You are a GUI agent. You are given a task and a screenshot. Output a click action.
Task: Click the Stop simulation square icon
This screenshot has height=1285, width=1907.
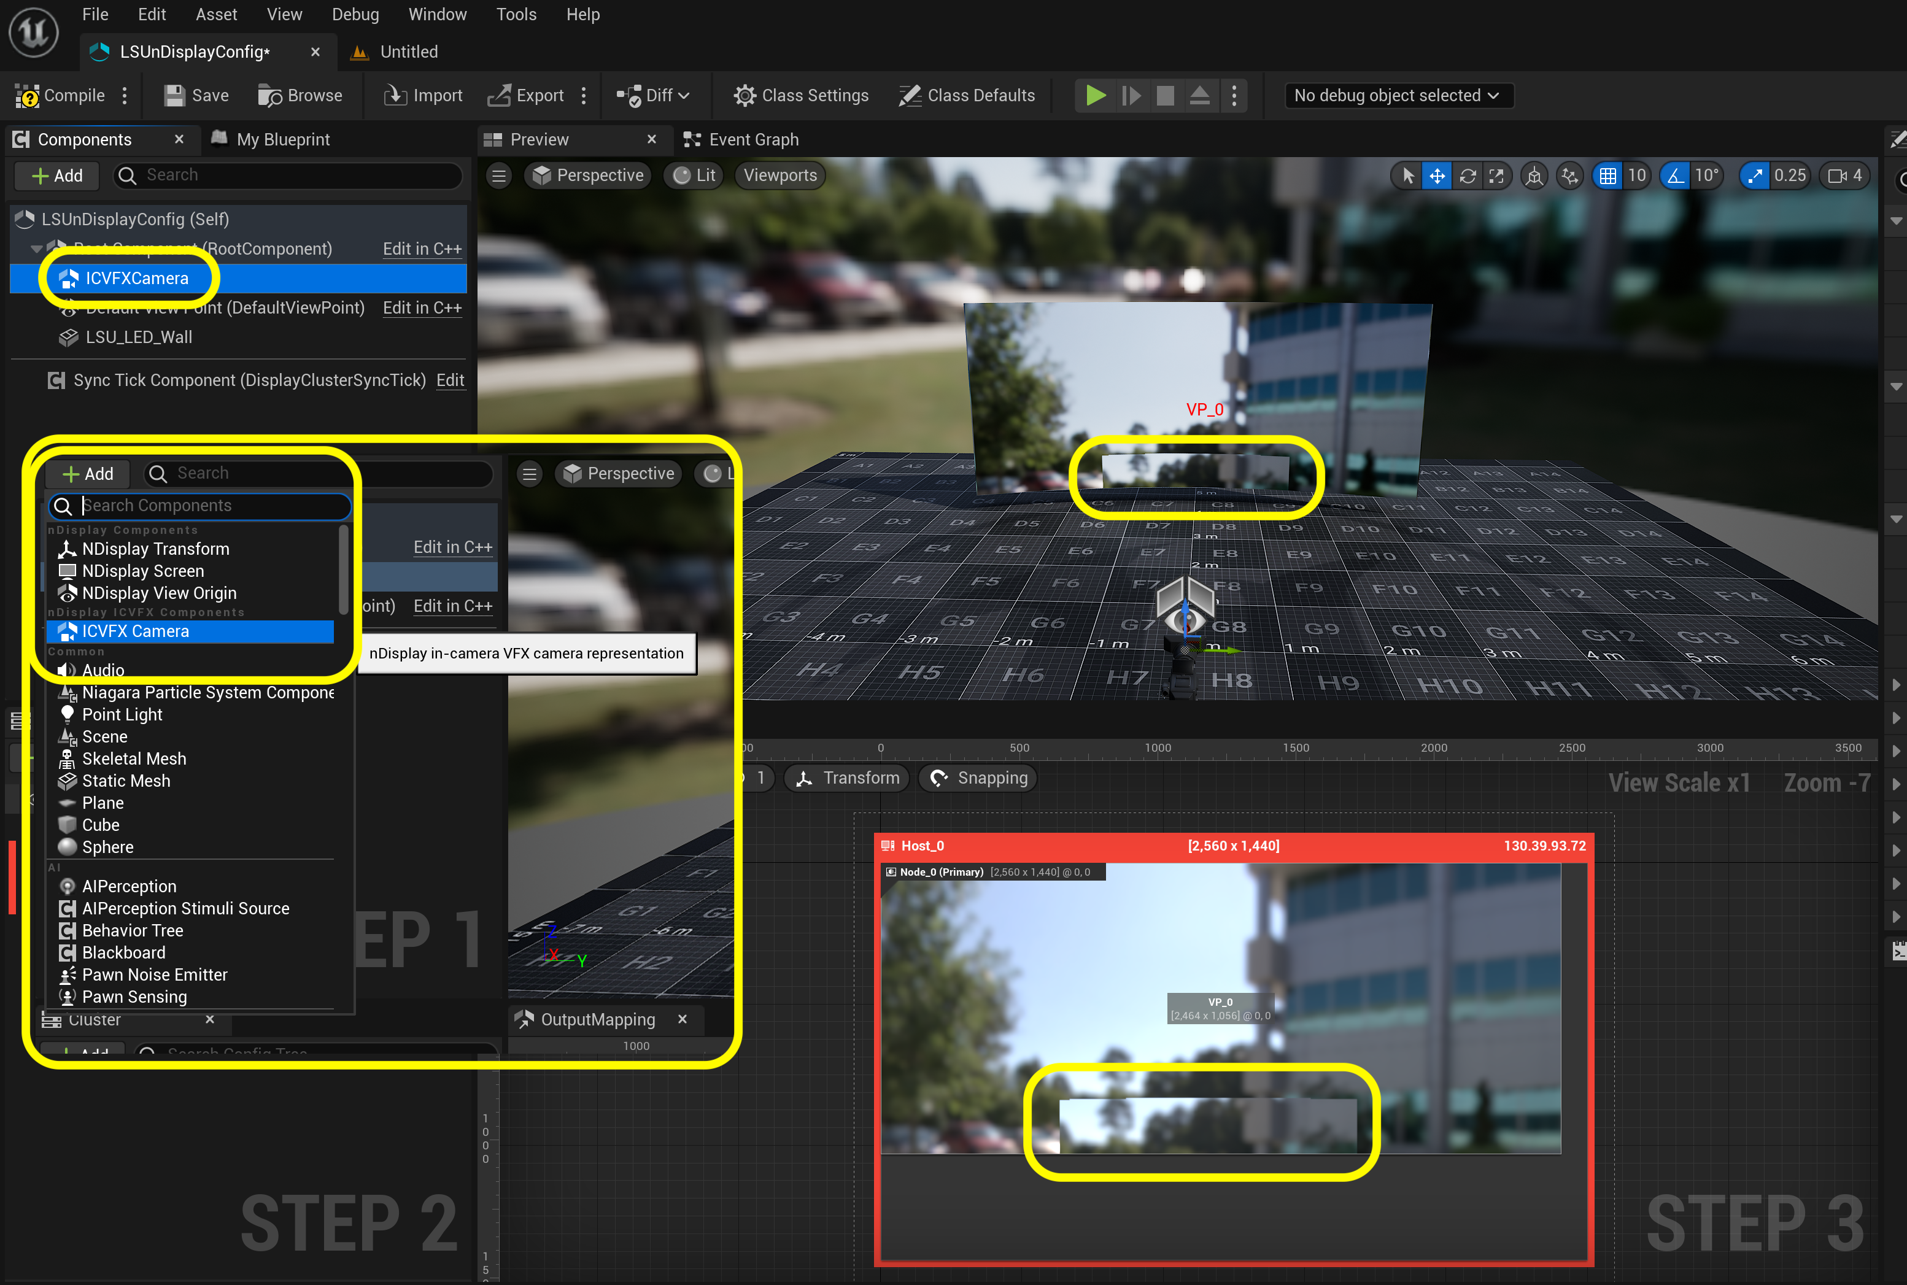[1164, 96]
